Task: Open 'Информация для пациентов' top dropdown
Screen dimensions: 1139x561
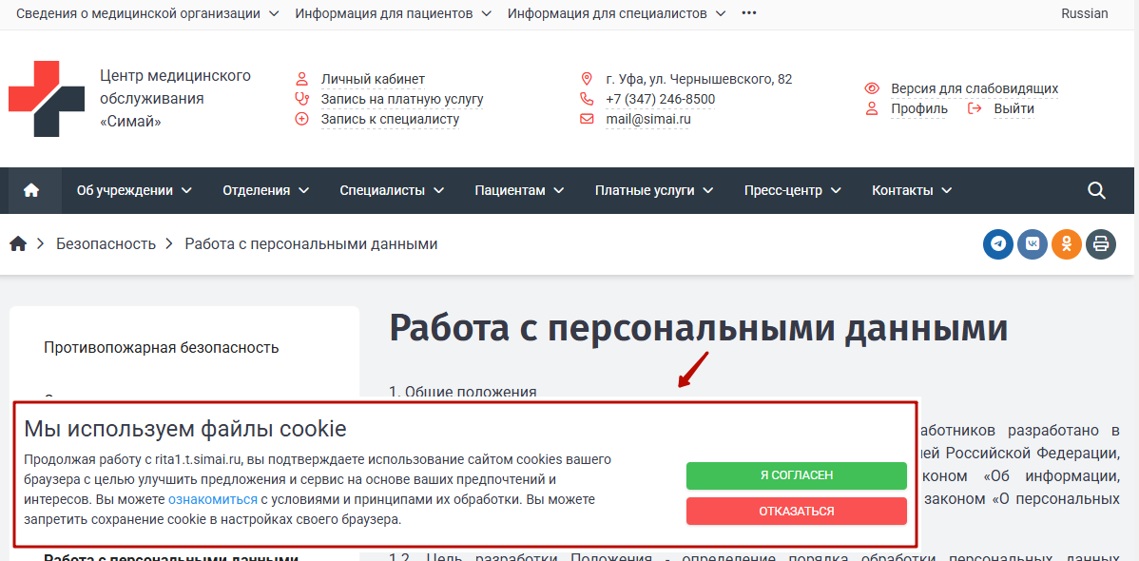Action: (x=393, y=13)
